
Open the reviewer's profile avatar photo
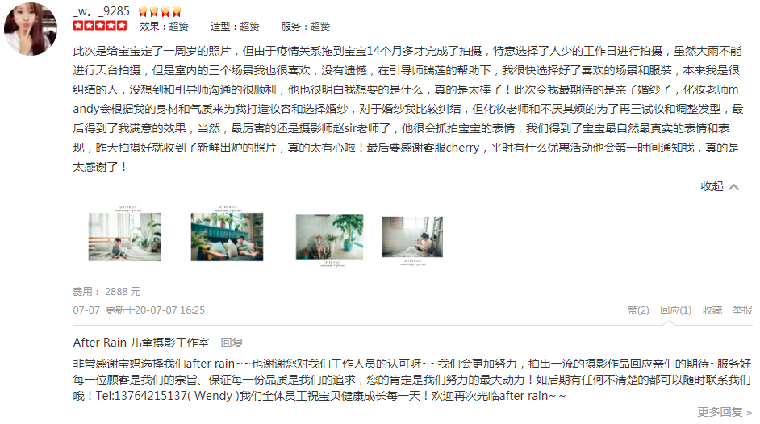[x=31, y=28]
